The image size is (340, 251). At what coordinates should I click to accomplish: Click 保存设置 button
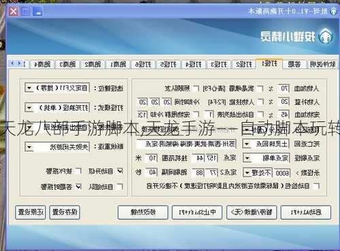coord(65,212)
